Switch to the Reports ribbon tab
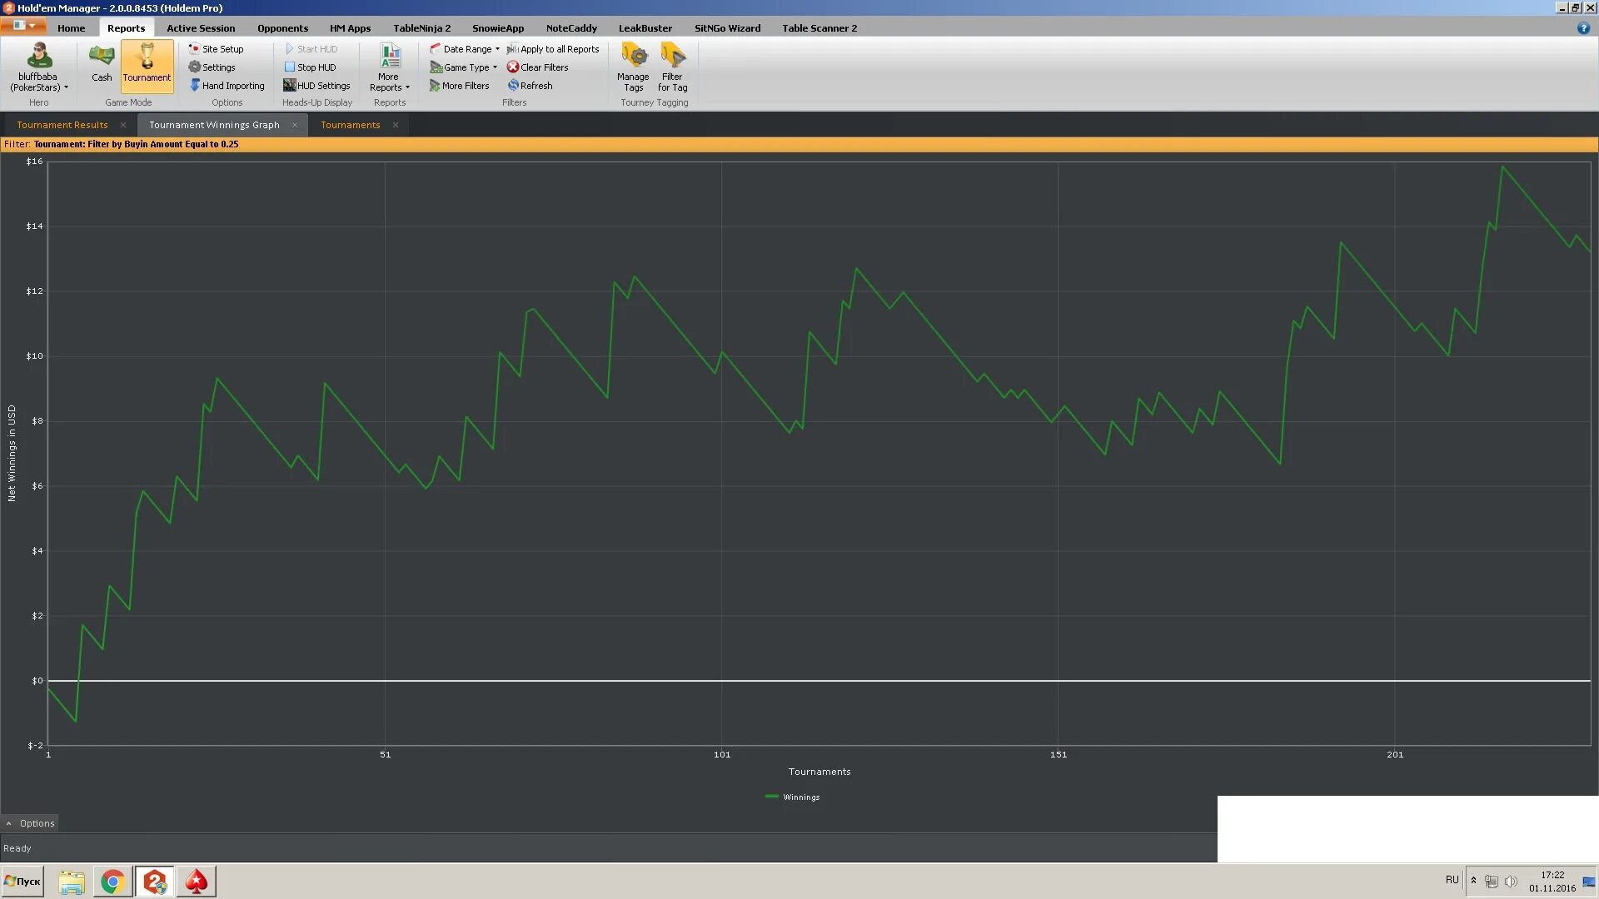This screenshot has width=1599, height=899. tap(126, 28)
